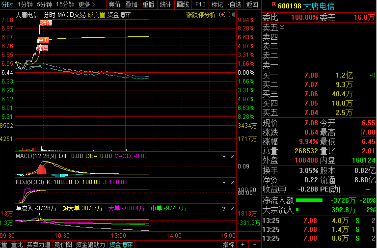Open the KDJ indicator dropdown arrow

point(224,183)
